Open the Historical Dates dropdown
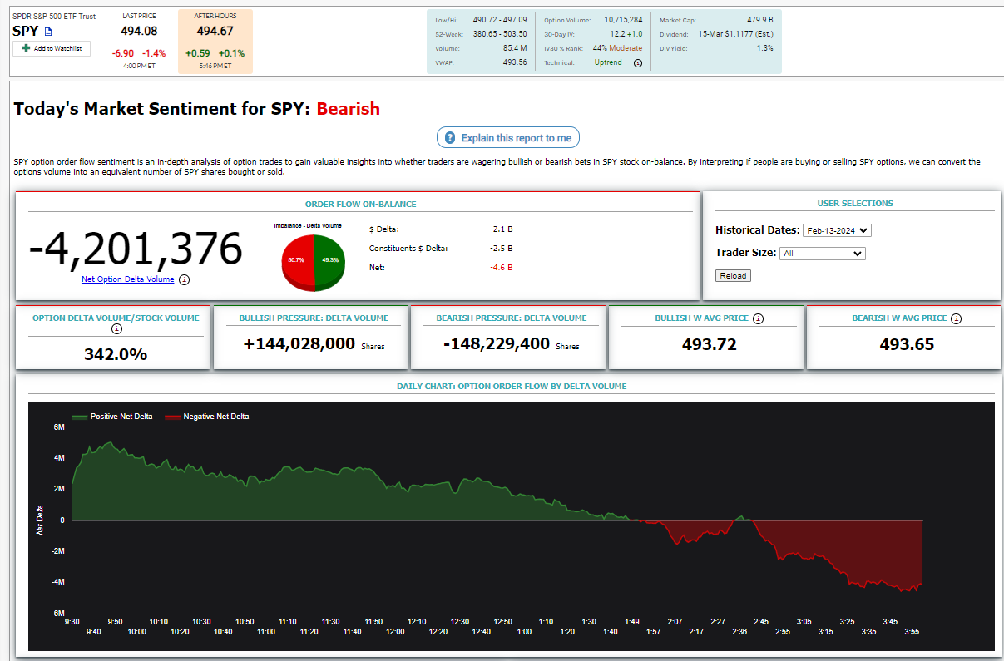1004x661 pixels. click(x=838, y=230)
